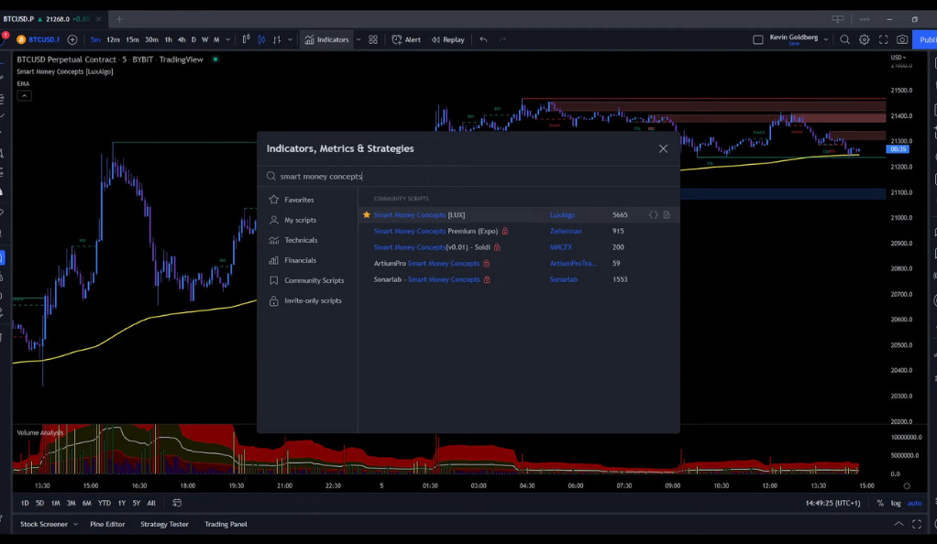Open the Zeiierman author link
Image resolution: width=937 pixels, height=544 pixels.
pyautogui.click(x=566, y=231)
